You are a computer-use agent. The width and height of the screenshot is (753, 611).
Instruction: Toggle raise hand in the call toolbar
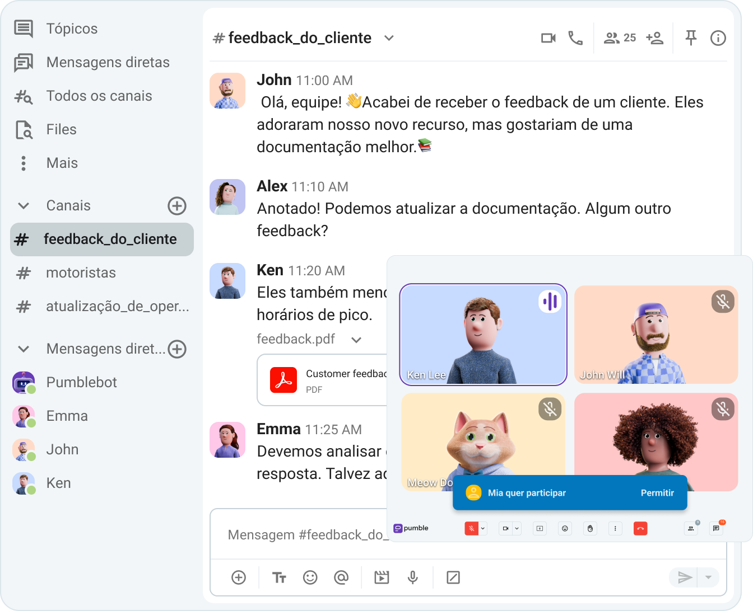(590, 528)
